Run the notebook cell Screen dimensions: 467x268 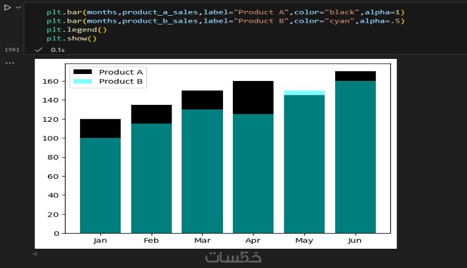[x=8, y=8]
